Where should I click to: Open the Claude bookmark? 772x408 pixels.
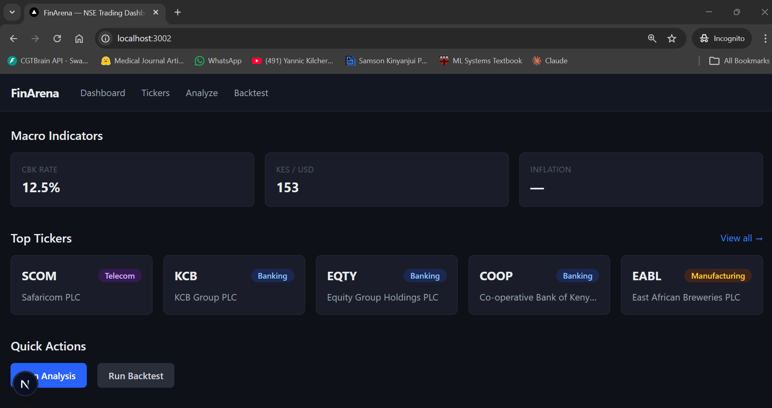pos(550,60)
